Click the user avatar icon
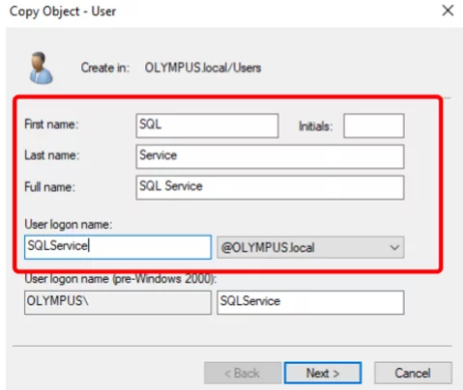Image resolution: width=463 pixels, height=390 pixels. point(41,68)
